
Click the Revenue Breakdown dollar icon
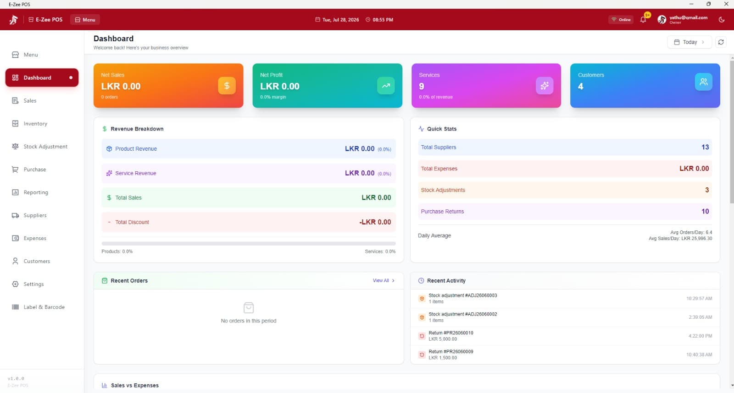point(105,129)
